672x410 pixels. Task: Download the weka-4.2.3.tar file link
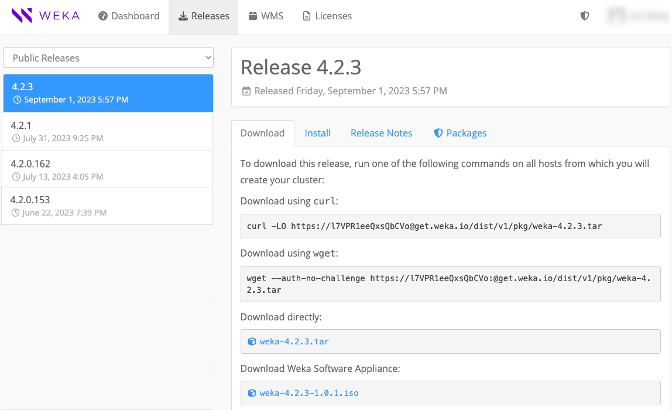pos(294,341)
